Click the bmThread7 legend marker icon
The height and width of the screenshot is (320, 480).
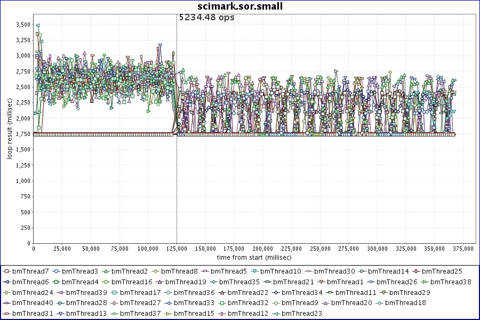pos(6,271)
